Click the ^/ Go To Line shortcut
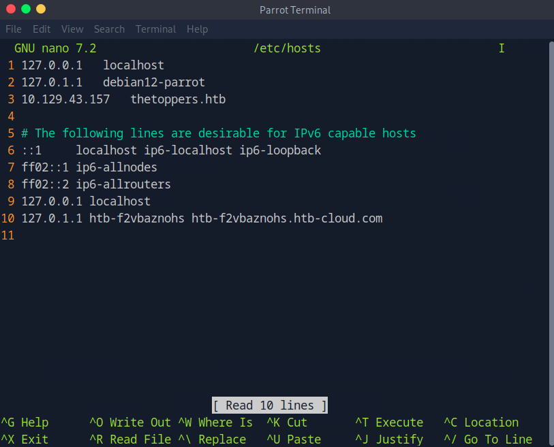Screen dimensions: 554x447 pos(488,440)
